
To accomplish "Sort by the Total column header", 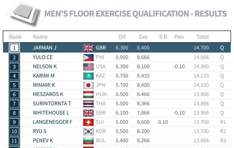I will (x=202, y=37).
